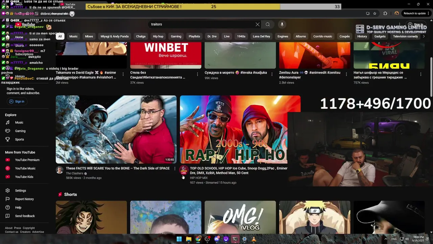Select the Dr. Dre filter chip

(x=212, y=36)
